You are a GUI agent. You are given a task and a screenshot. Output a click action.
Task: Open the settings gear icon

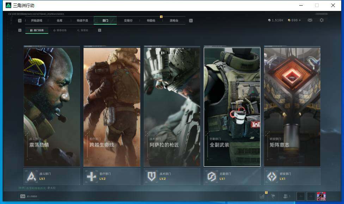click(322, 20)
